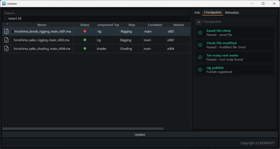
Task: Click the v002 version cell
Action: [x=179, y=40]
